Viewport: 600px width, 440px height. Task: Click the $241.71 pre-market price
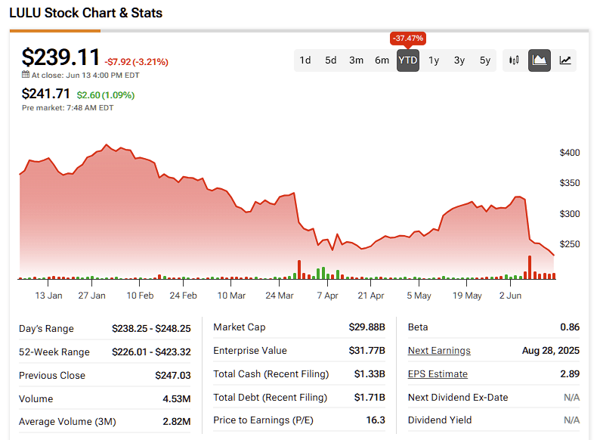tap(45, 94)
